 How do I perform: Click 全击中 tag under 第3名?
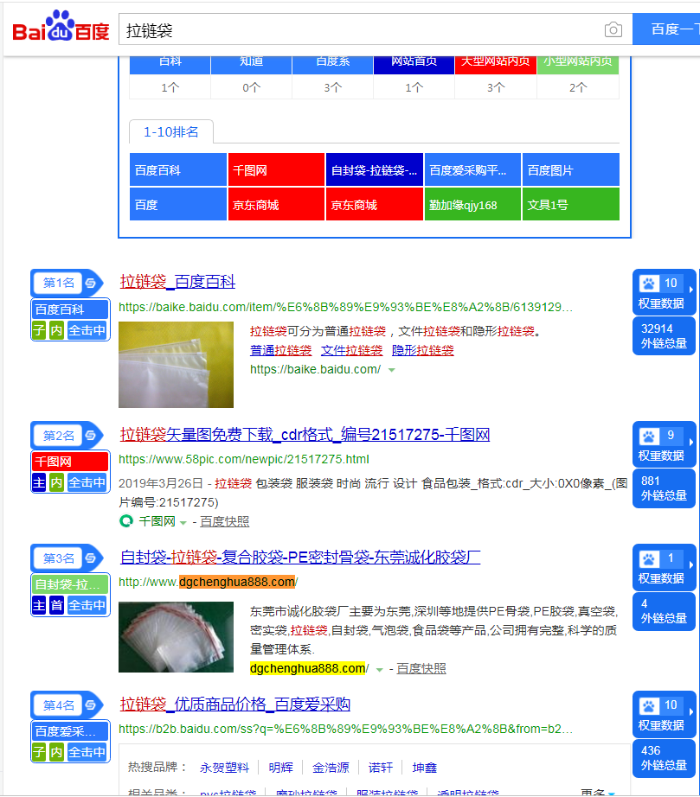(x=87, y=605)
